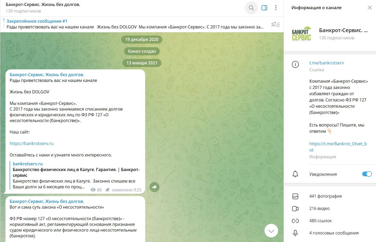
Task: Open https://bankrotserv.ru link in the message
Action: click(x=31, y=143)
